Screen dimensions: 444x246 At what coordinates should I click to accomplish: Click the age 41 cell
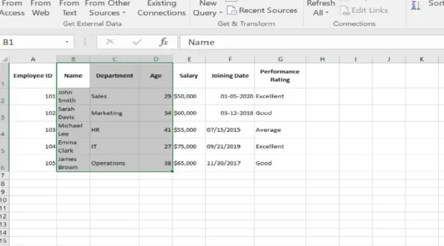156,130
